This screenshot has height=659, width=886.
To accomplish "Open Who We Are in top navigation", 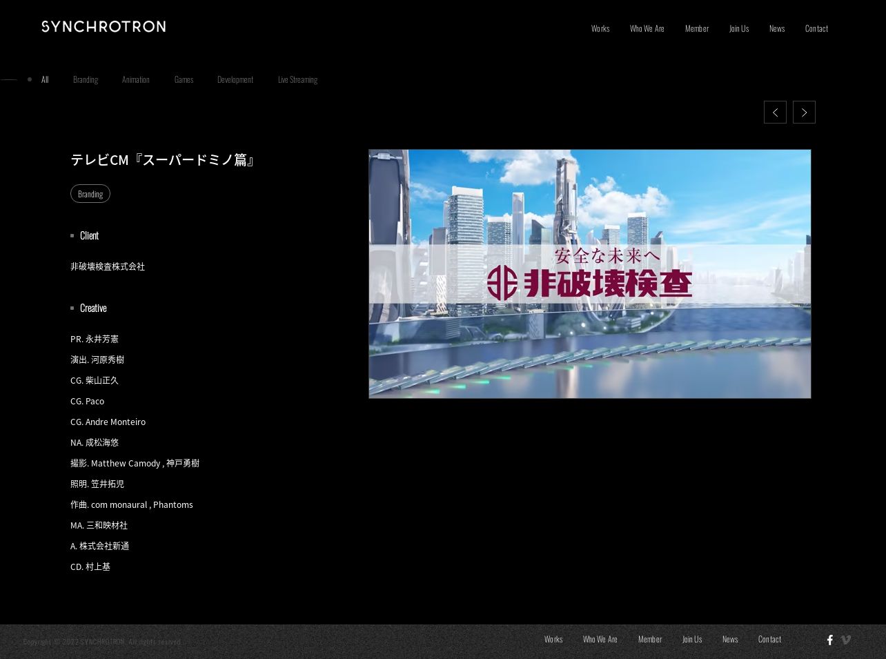I will tap(647, 28).
